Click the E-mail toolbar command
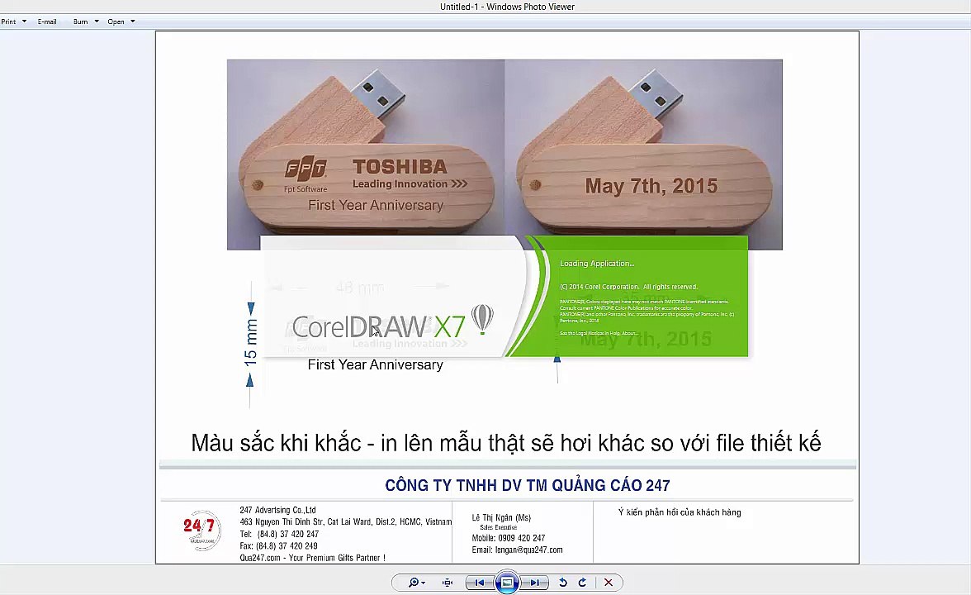Screen dimensions: 971x595 click(x=47, y=21)
